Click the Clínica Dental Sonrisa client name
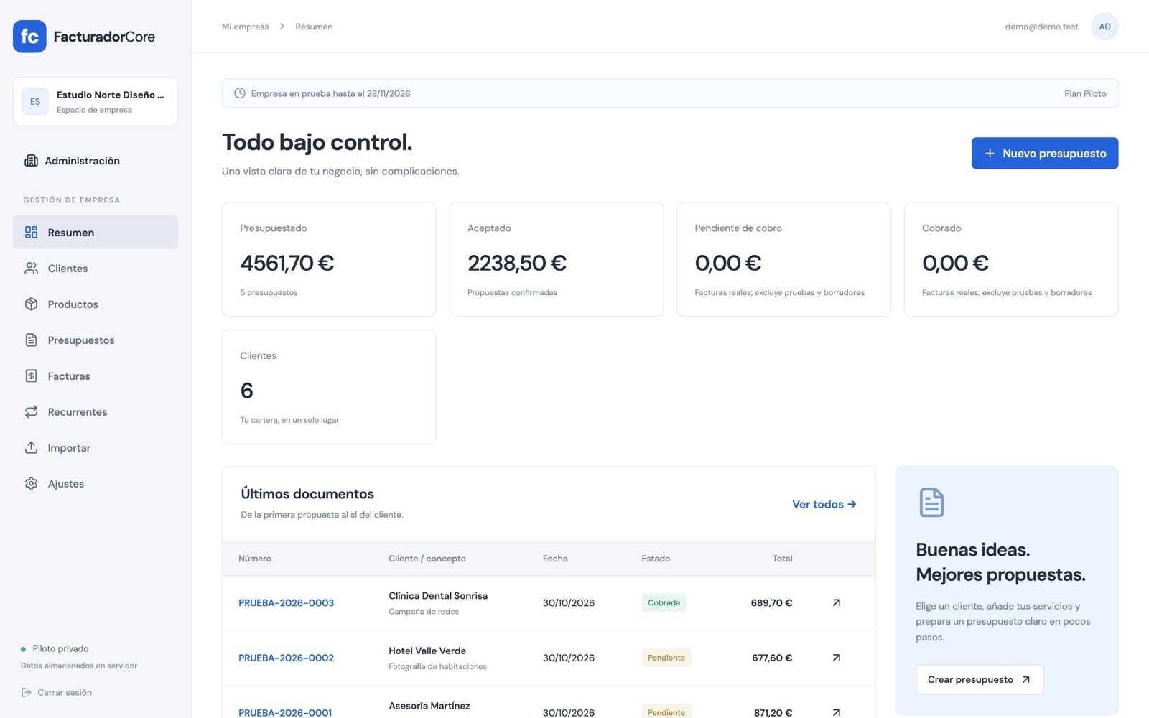Screen dimensions: 1149x718 438,596
